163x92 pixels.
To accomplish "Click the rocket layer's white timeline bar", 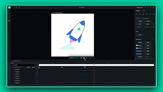I will point(96,65).
